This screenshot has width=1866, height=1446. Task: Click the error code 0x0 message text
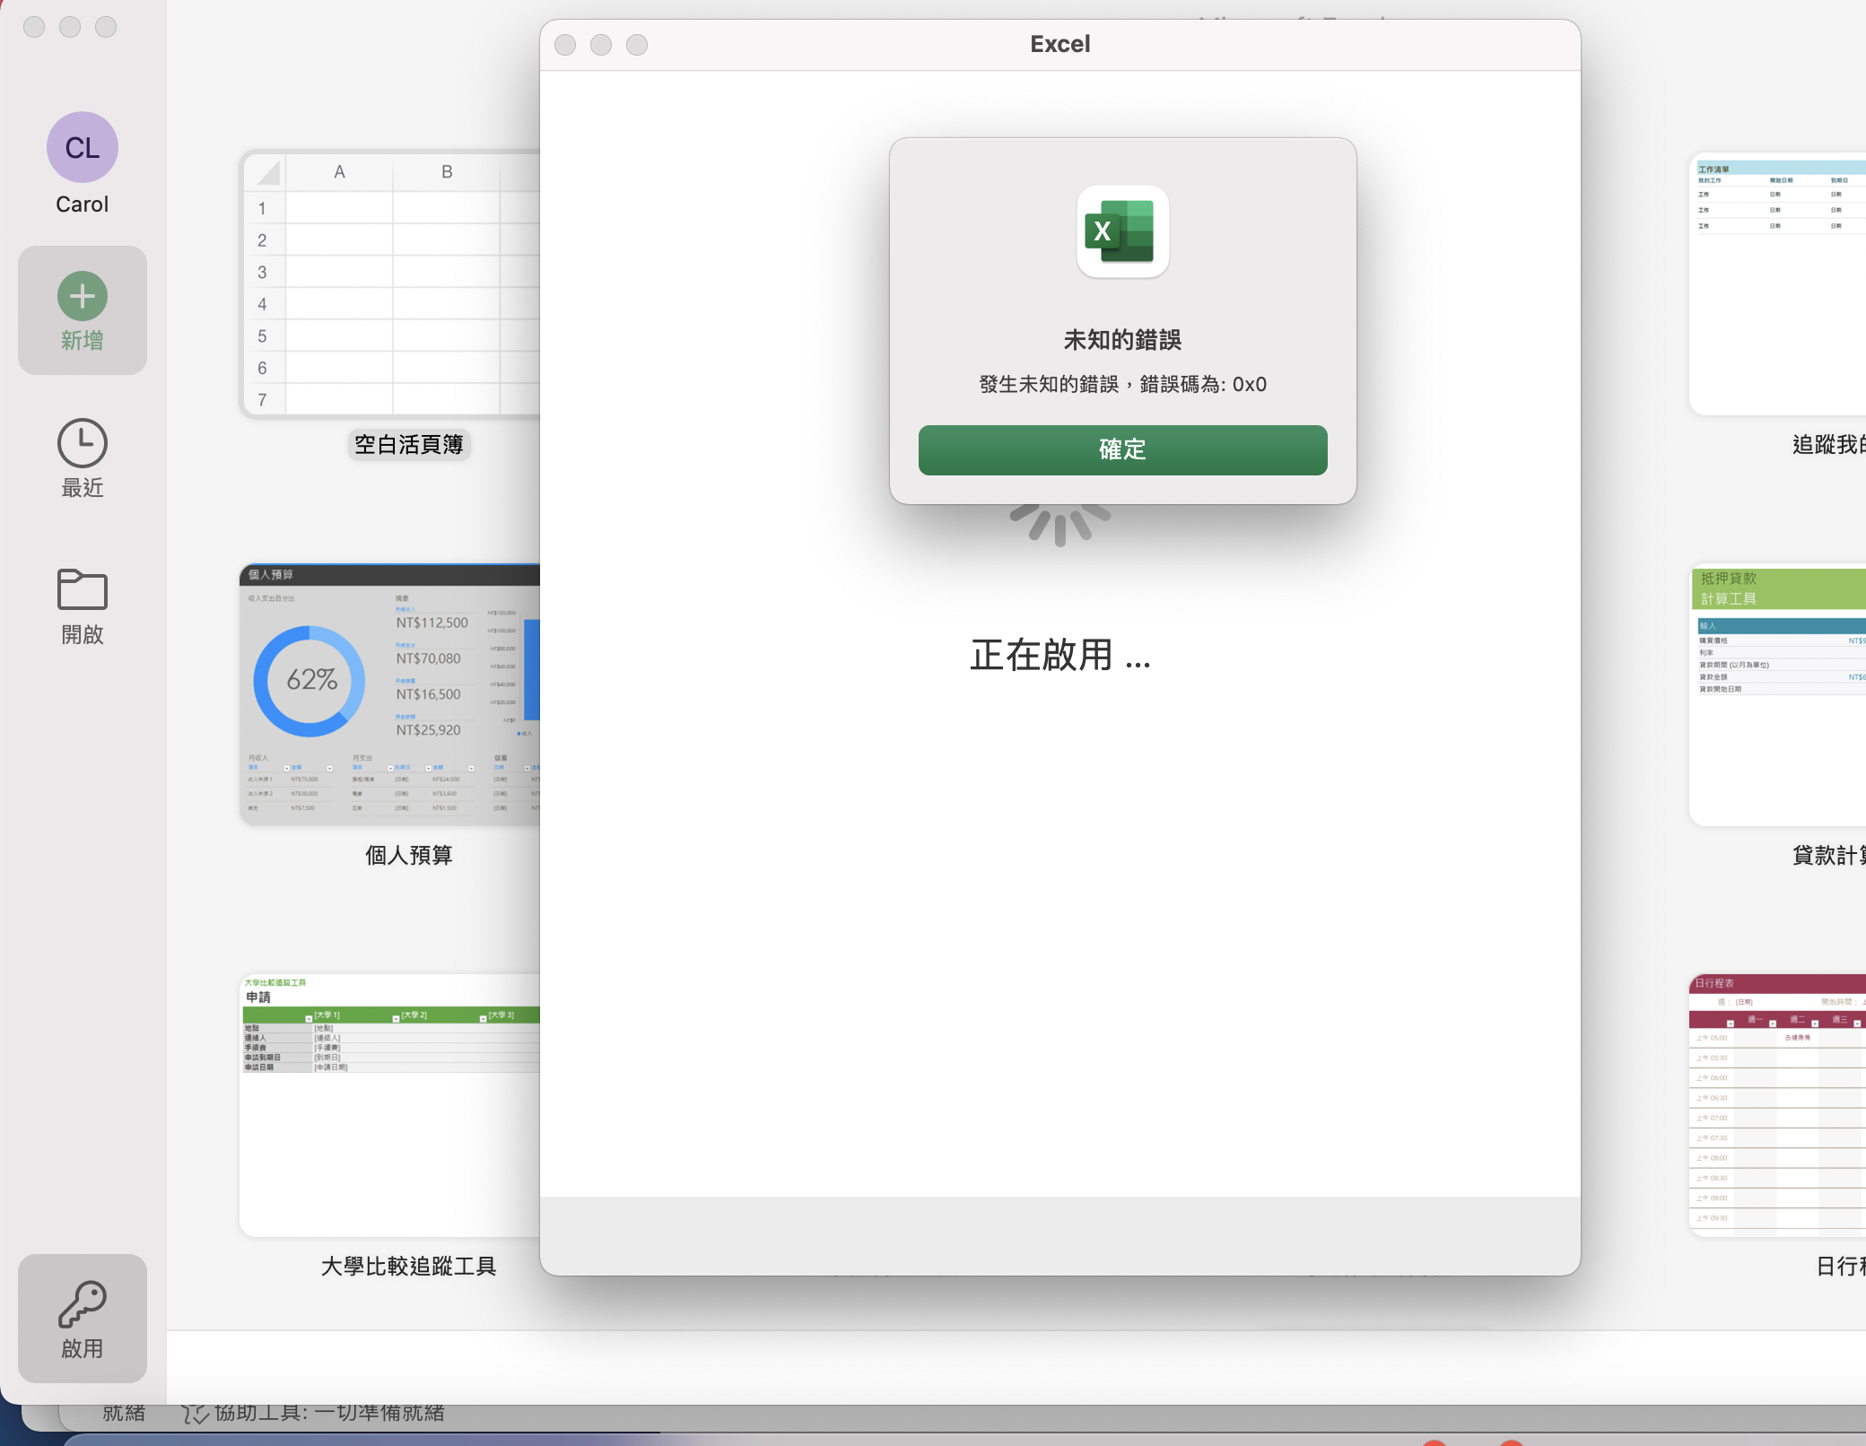1122,384
